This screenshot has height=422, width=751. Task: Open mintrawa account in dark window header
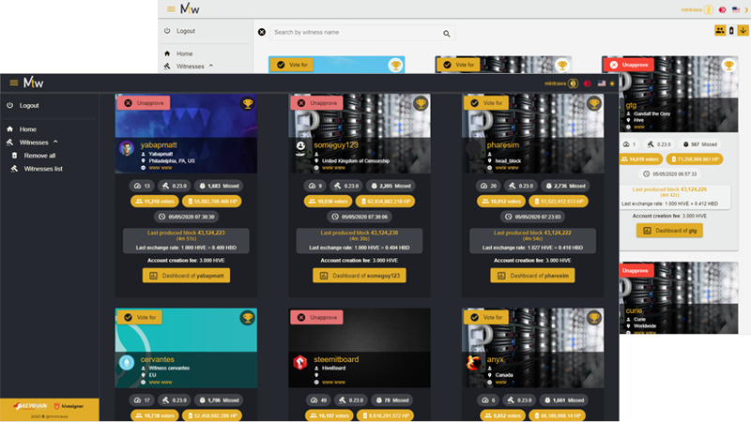(560, 83)
